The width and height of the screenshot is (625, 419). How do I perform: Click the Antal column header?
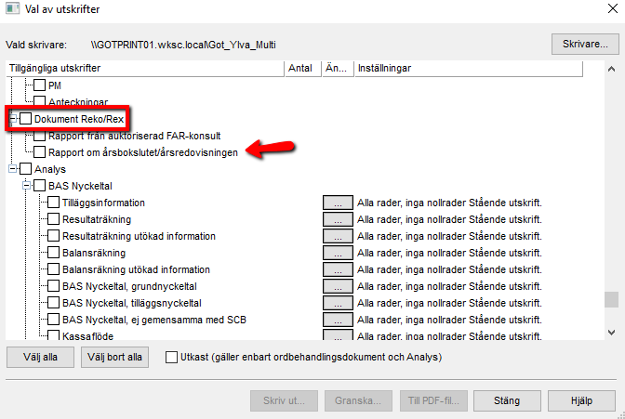303,68
